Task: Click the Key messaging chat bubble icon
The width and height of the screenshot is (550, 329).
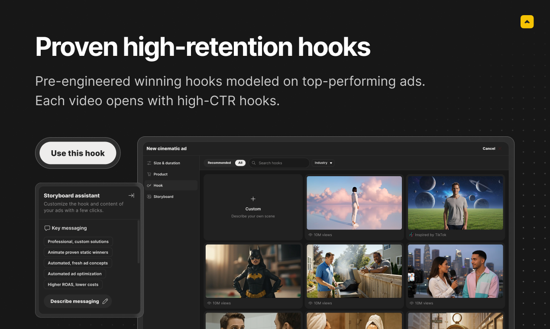Action: point(47,228)
